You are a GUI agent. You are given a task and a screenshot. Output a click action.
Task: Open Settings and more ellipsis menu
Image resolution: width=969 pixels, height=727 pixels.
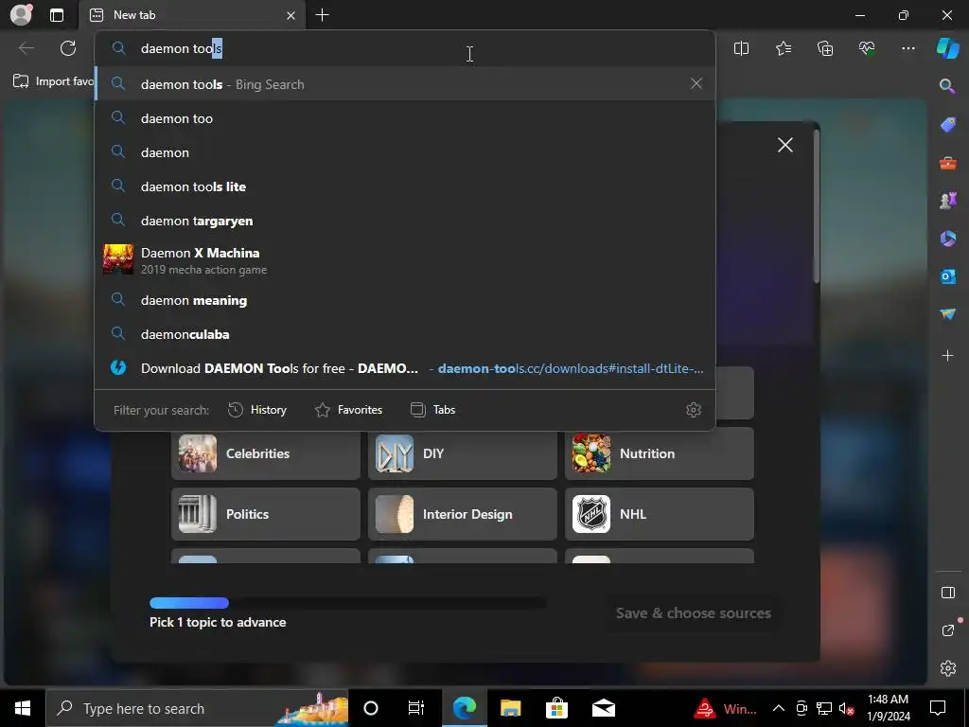pyautogui.click(x=908, y=48)
